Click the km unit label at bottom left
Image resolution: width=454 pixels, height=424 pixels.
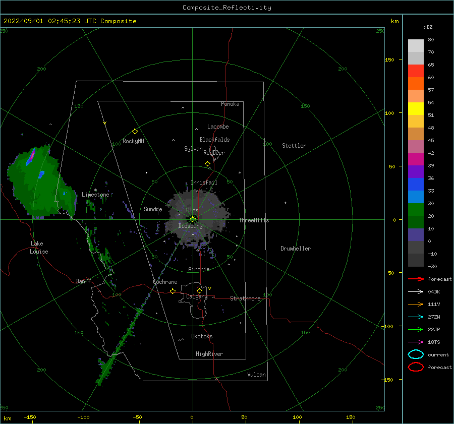click(7, 418)
